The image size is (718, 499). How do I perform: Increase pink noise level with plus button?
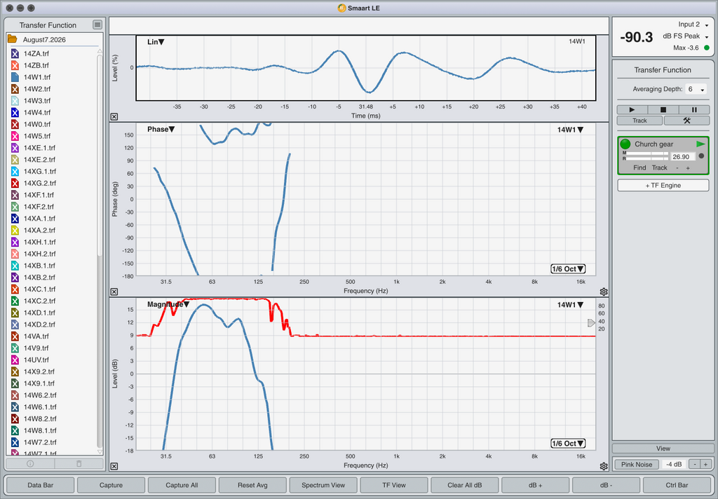[x=705, y=464]
